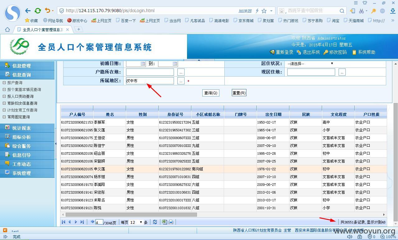
Task: Click the 退出系统 link
Action: pyautogui.click(x=308, y=52)
